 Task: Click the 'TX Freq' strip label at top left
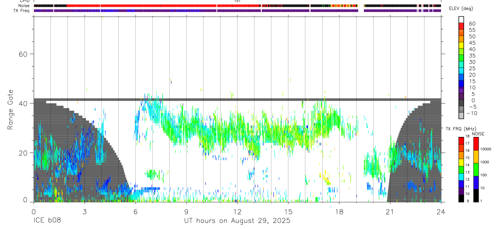22,11
